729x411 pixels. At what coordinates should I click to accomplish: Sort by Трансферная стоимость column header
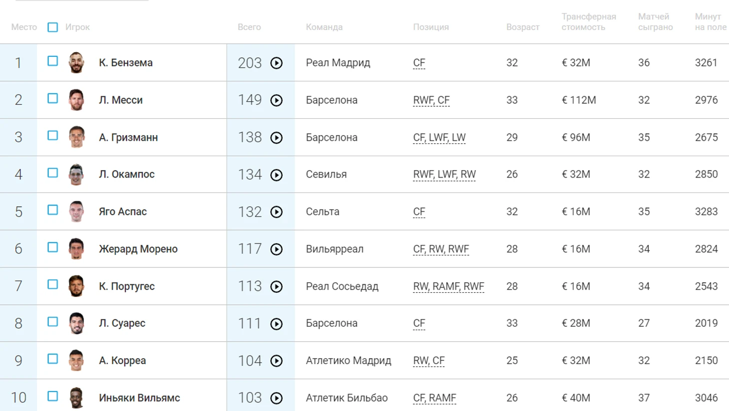pos(589,22)
